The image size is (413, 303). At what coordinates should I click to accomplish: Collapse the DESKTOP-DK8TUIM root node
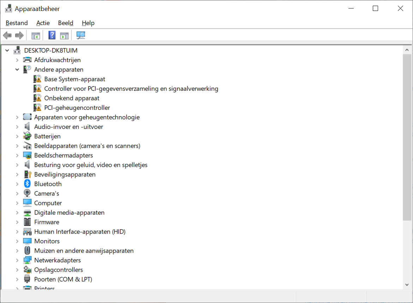tap(7, 50)
